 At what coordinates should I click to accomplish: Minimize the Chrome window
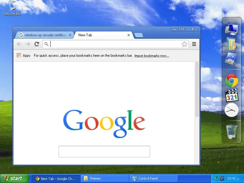[175, 29]
